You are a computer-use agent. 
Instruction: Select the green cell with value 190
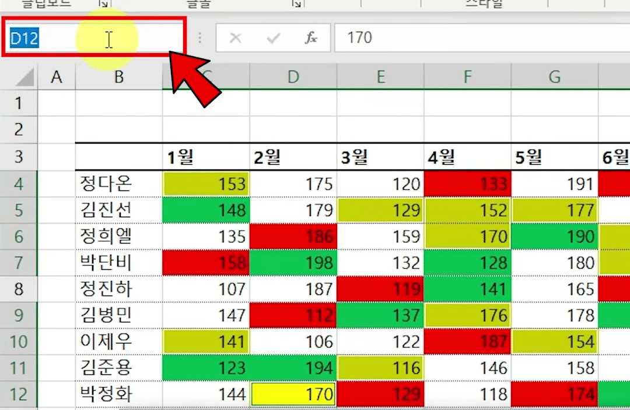[555, 237]
